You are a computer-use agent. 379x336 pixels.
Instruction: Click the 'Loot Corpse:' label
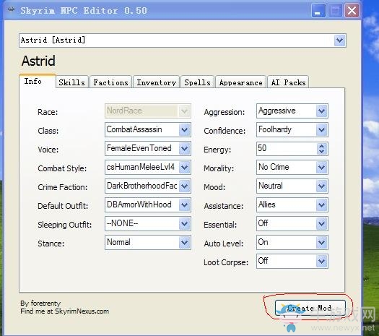tap(226, 262)
